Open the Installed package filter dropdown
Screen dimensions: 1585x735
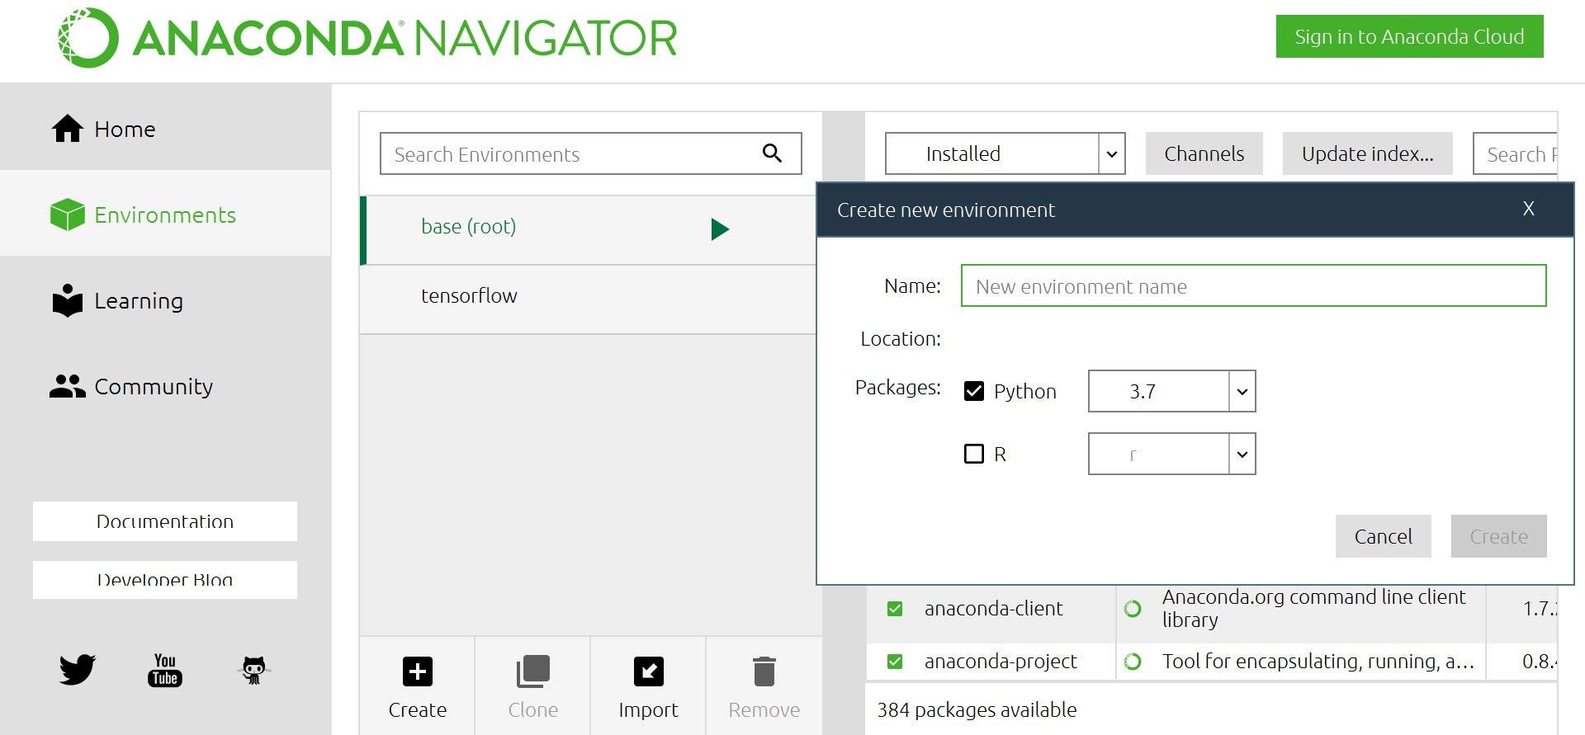tap(1005, 153)
